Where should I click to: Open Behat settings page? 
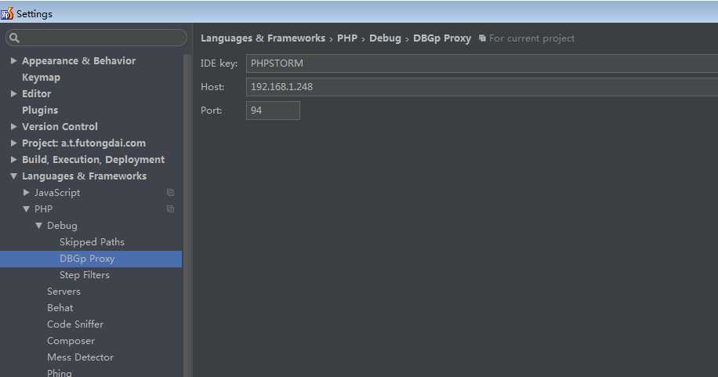[x=60, y=308]
